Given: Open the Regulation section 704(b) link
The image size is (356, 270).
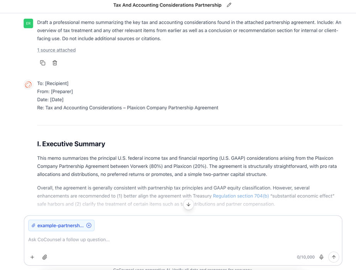Looking at the screenshot, I should click(241, 196).
